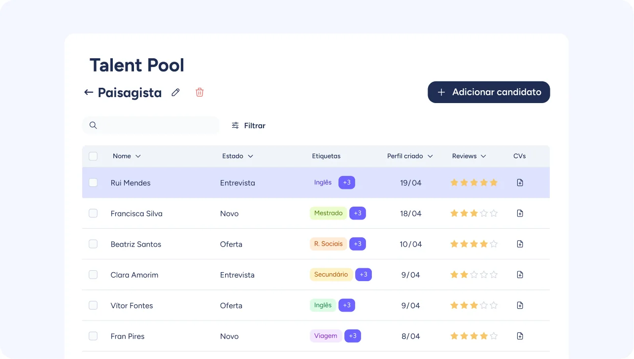Click the Filtrar button
Screen dimensions: 634x359
pyautogui.click(x=249, y=126)
